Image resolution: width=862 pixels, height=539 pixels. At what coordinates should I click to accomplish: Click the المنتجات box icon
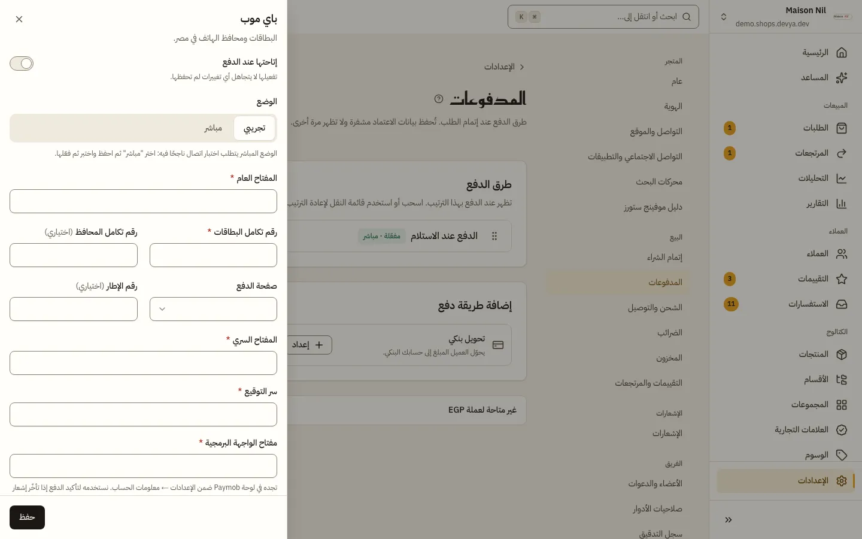(x=842, y=355)
